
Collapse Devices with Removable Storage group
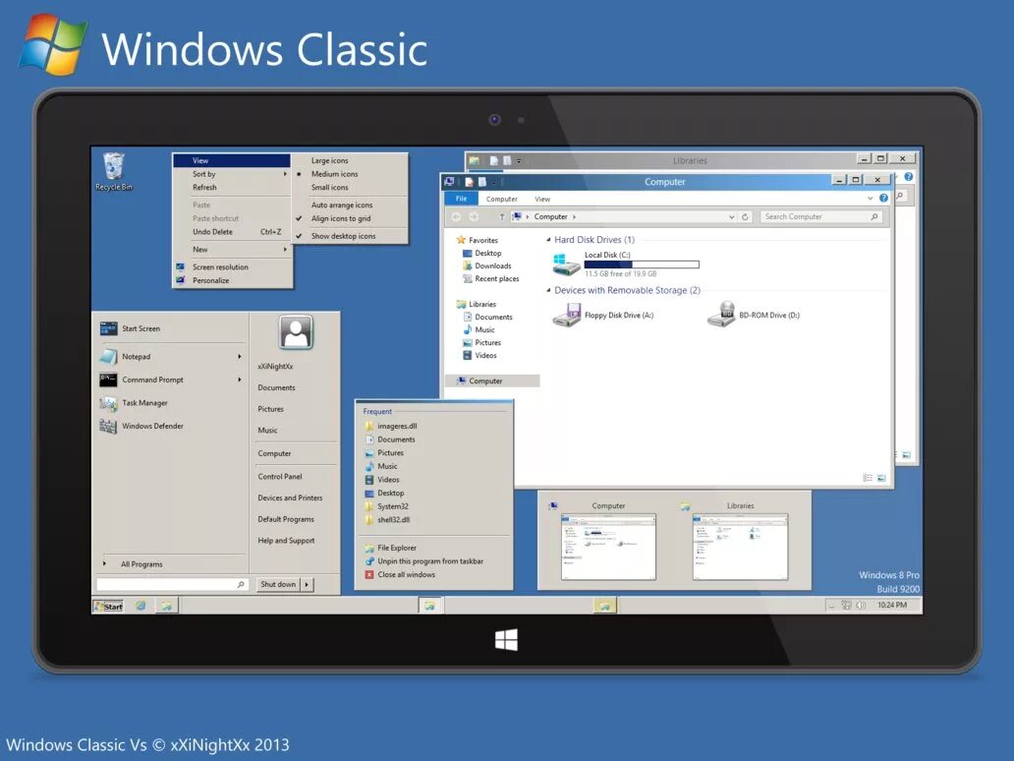(x=549, y=291)
